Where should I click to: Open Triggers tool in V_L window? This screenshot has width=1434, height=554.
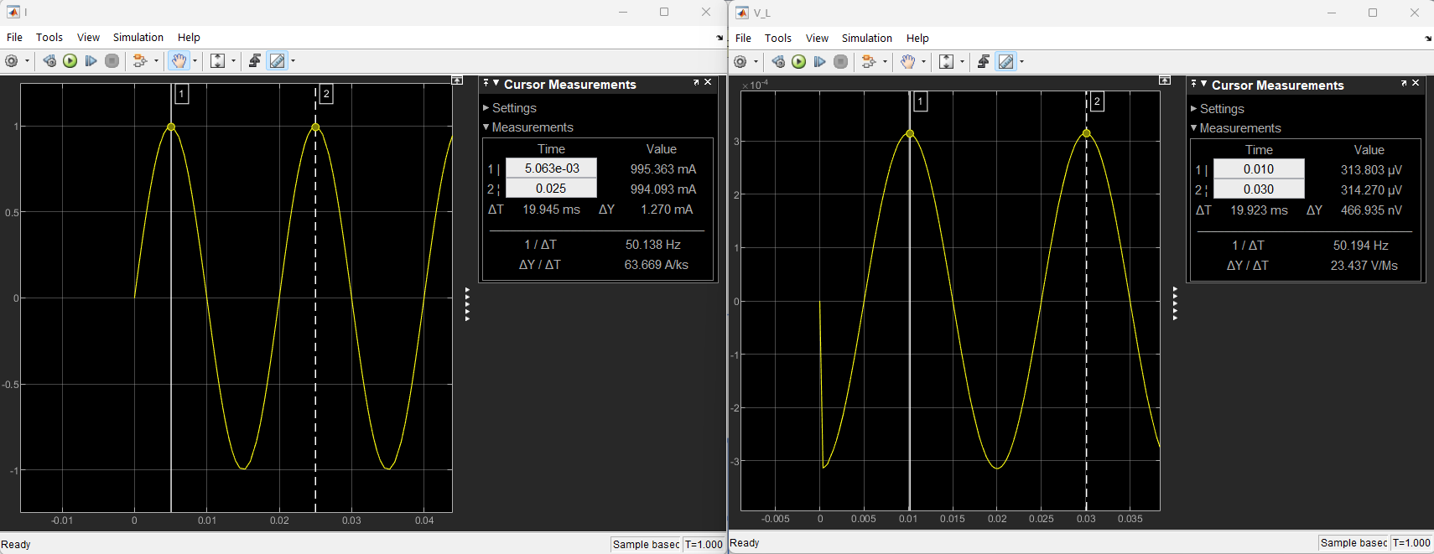click(x=984, y=61)
